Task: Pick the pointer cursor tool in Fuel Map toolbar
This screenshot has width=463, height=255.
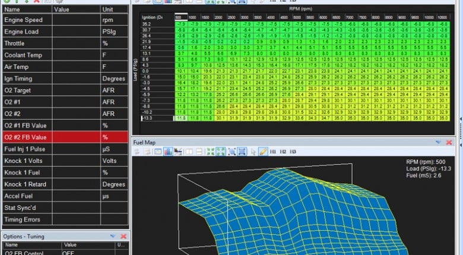Action: coord(253,152)
